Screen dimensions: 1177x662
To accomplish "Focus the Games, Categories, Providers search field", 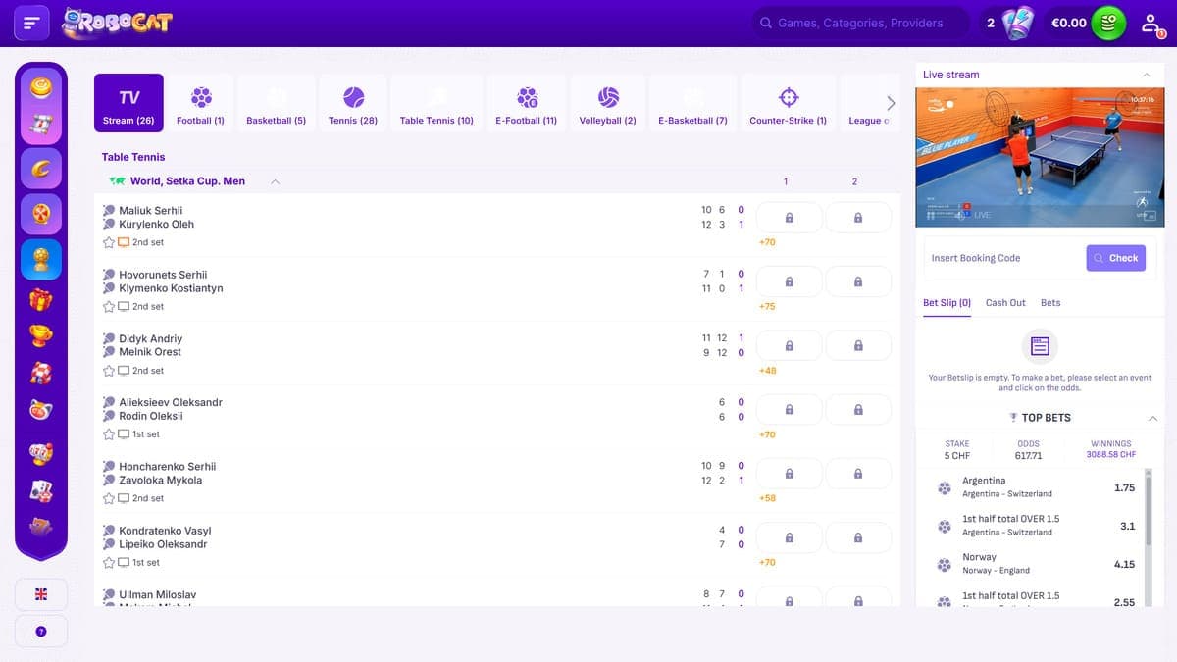I will click(x=859, y=23).
